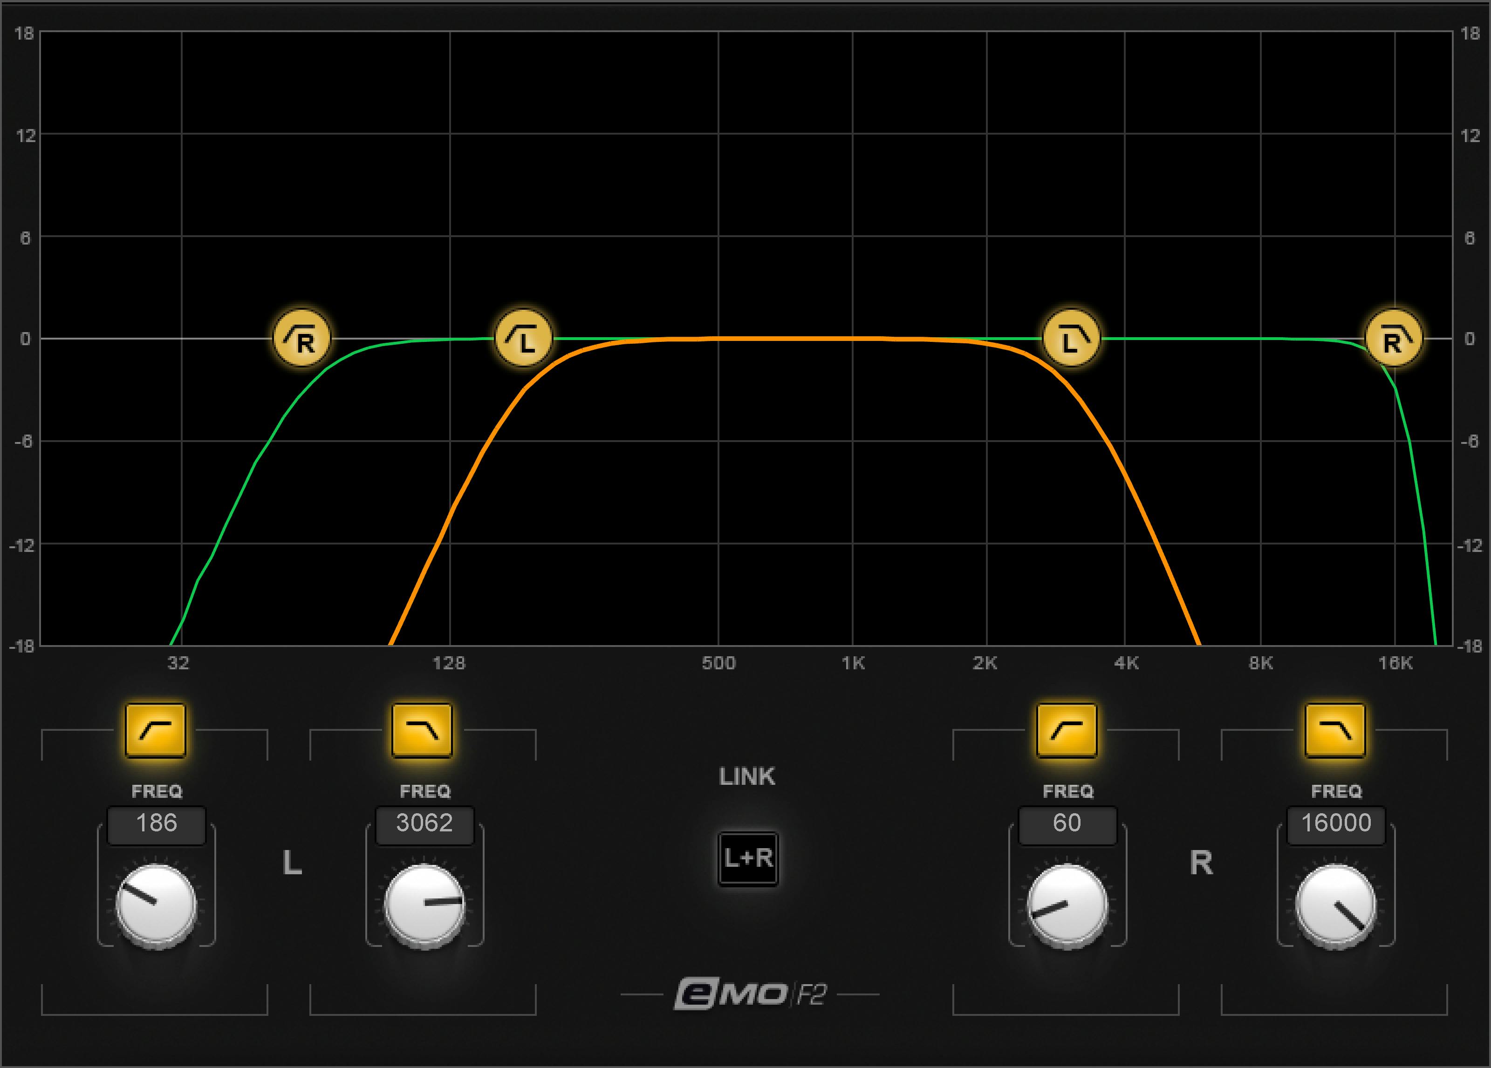The width and height of the screenshot is (1491, 1068).
Task: Click the right high-pass frequency knob
Action: [1067, 905]
